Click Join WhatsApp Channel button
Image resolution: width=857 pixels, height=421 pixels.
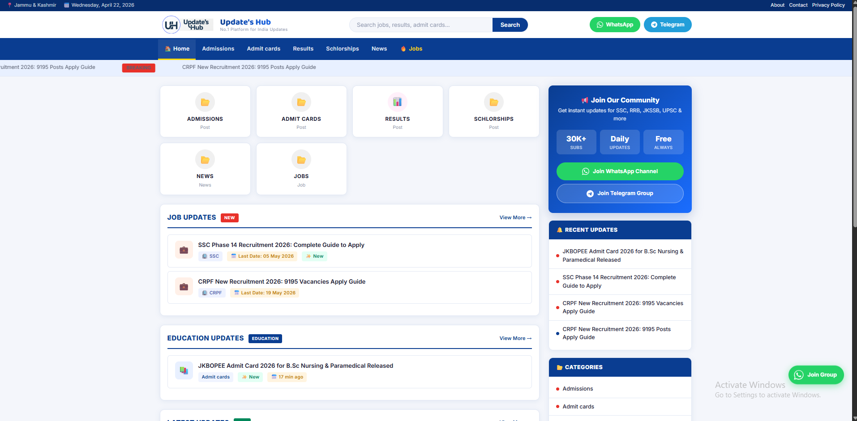(620, 171)
